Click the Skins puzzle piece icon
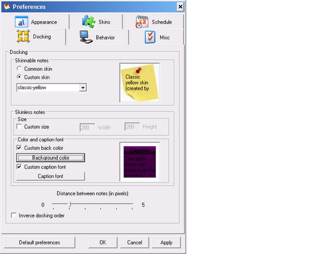This screenshot has height=254, width=309. [x=88, y=22]
